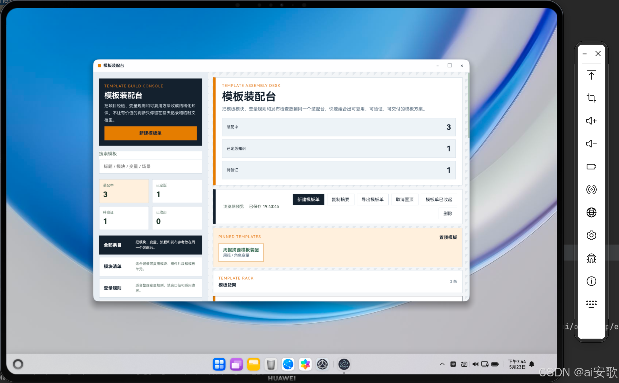This screenshot has height=383, width=619.
Task: Open the keyboard tray icon beside 中
Action: [464, 364]
